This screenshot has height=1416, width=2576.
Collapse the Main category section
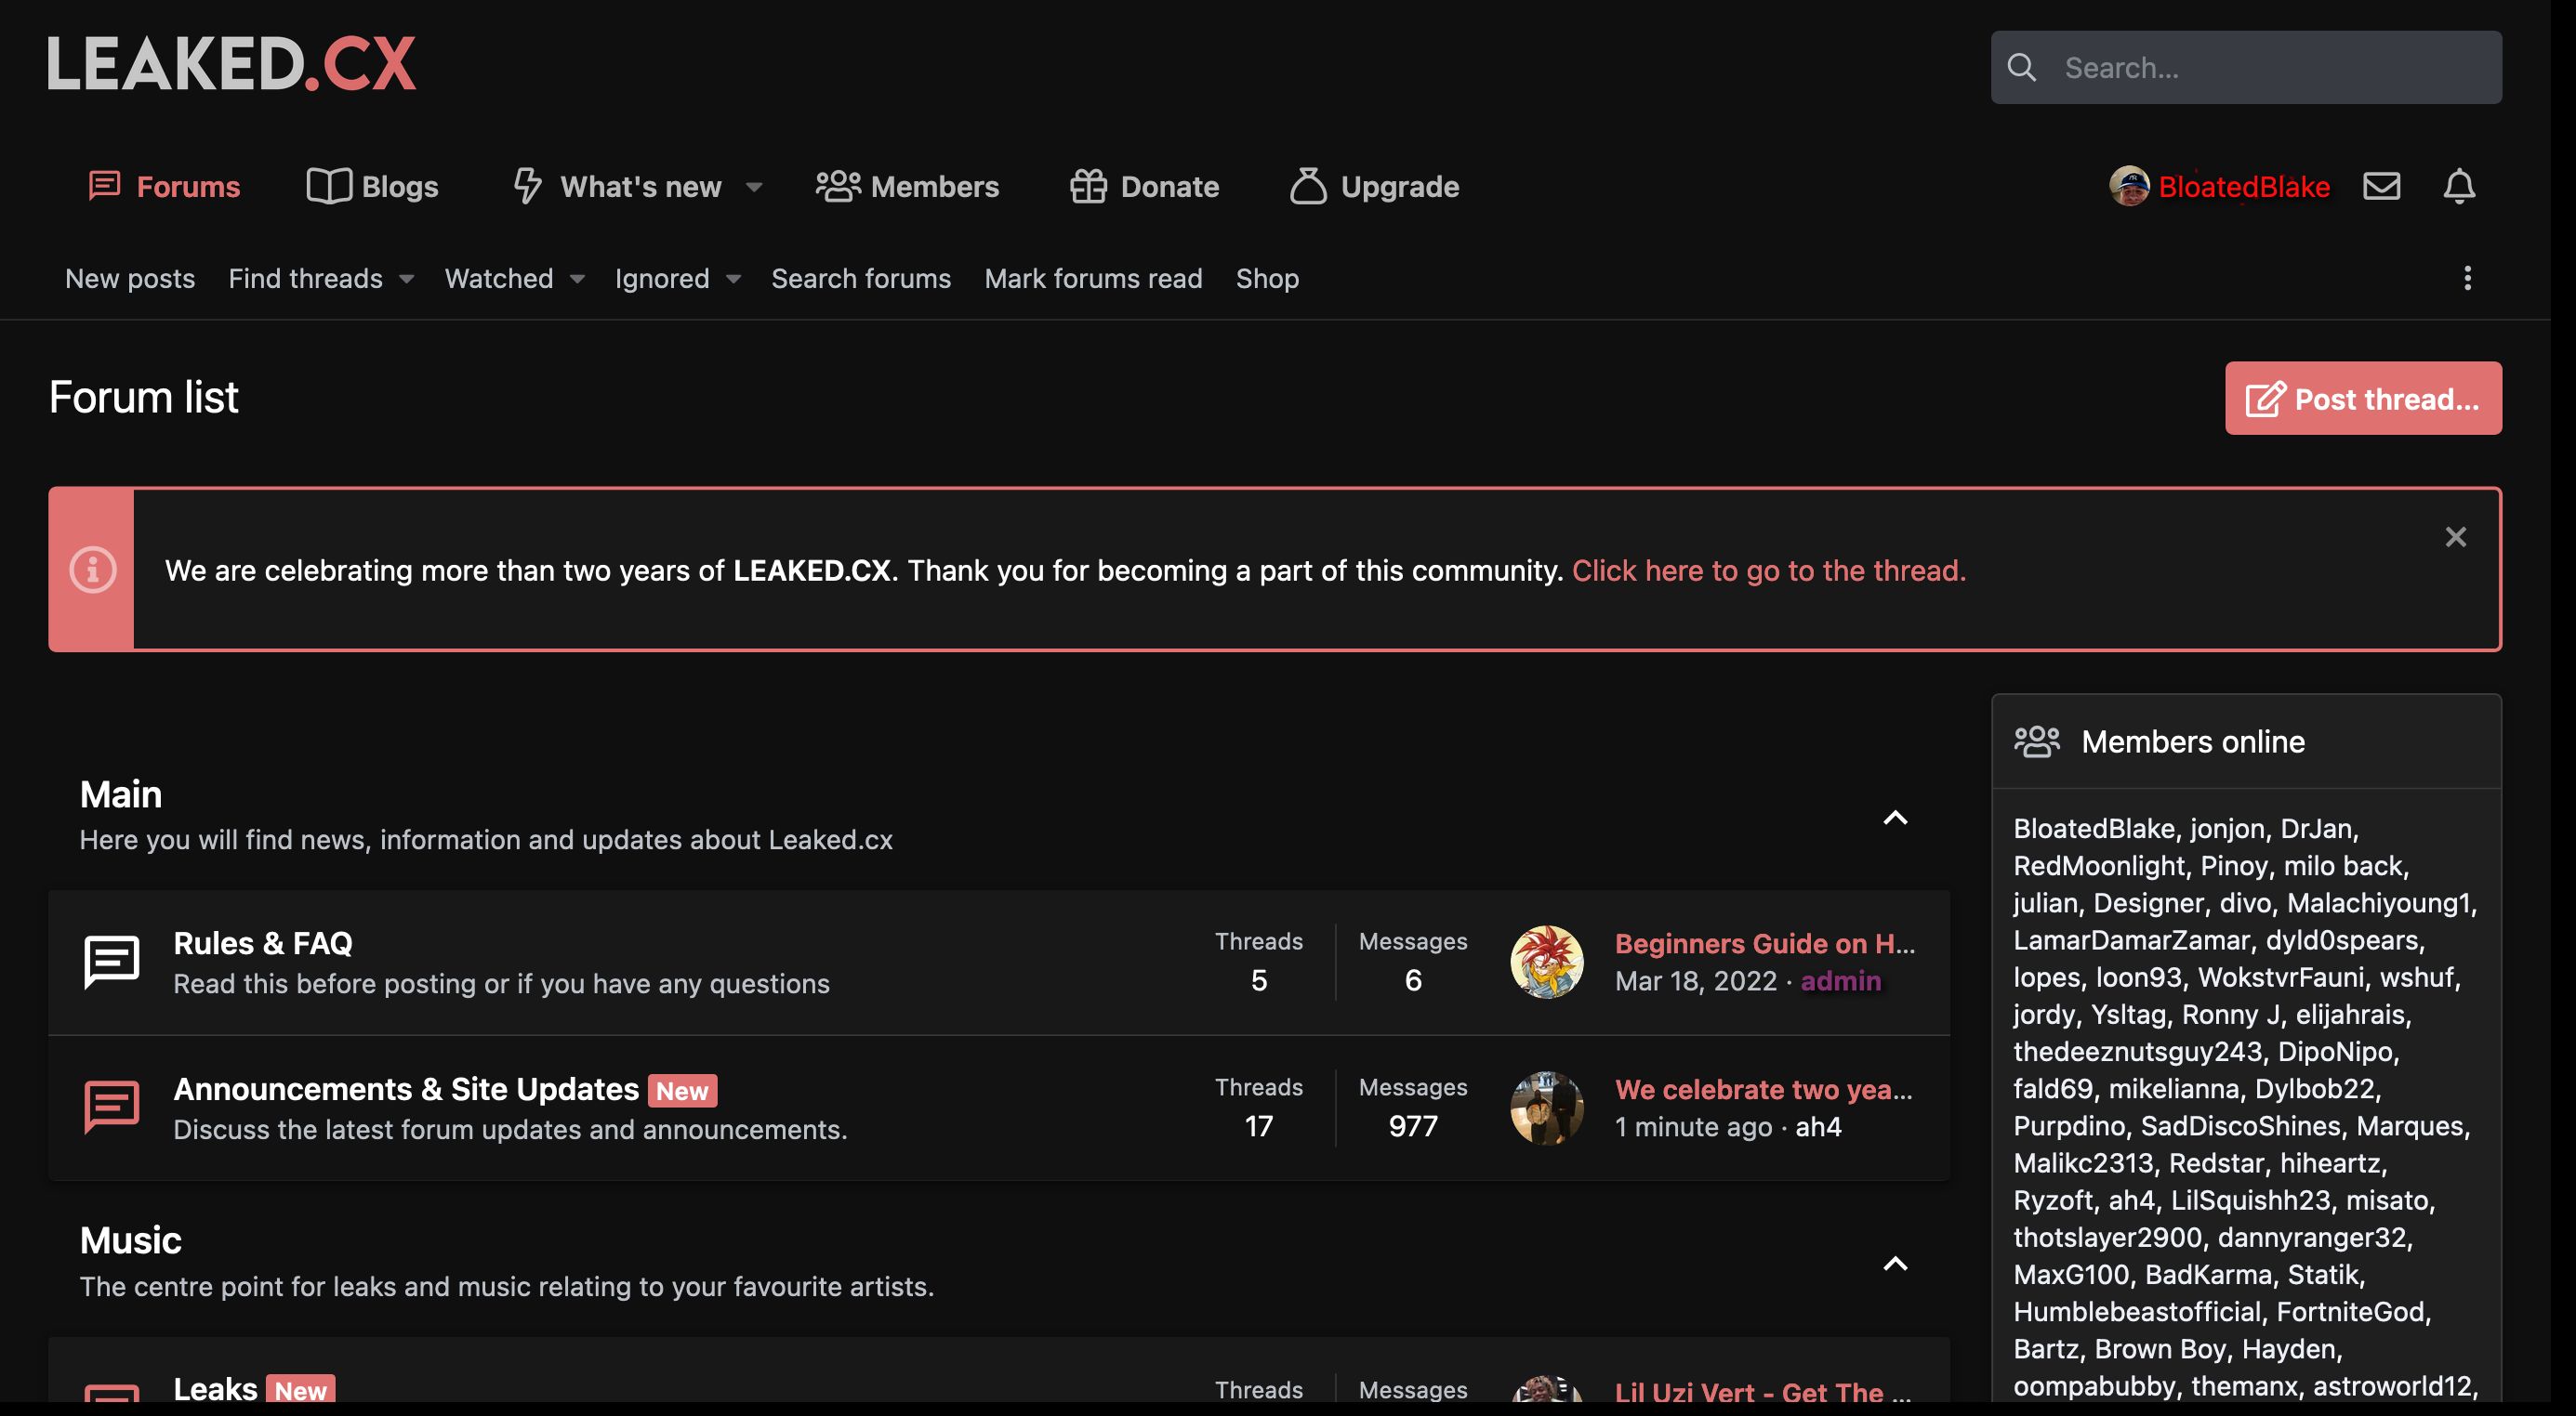point(1895,818)
